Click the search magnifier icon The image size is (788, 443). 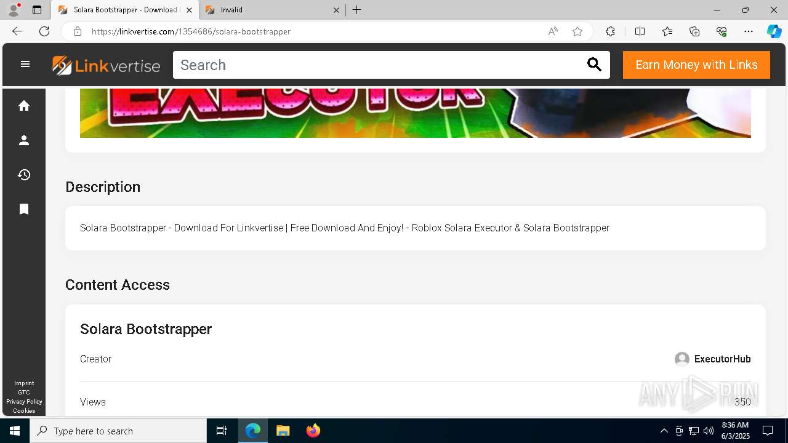click(594, 65)
